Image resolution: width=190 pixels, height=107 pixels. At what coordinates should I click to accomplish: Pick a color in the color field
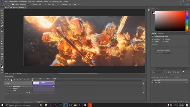pos(170,21)
